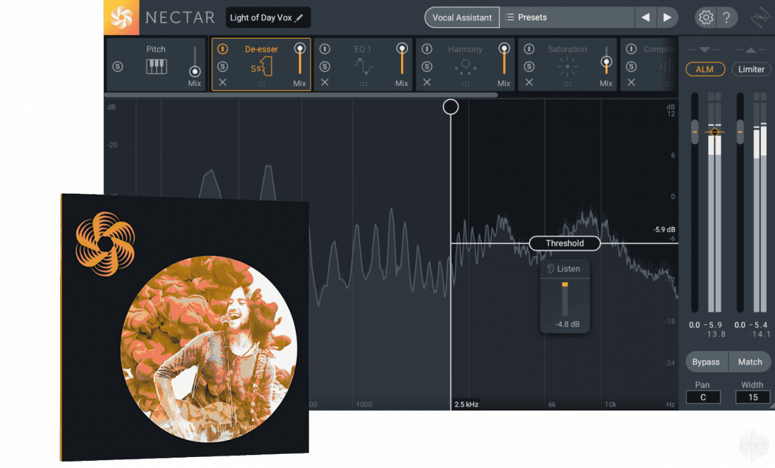
Task: Adjust the Pitch module Mix slider
Action: click(x=194, y=71)
